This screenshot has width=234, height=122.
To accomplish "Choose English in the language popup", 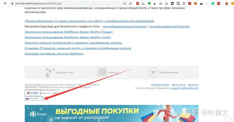I will pyautogui.click(x=33, y=93).
